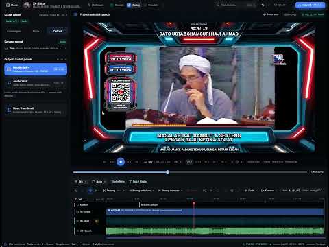Switch to the Output tab

(58, 31)
